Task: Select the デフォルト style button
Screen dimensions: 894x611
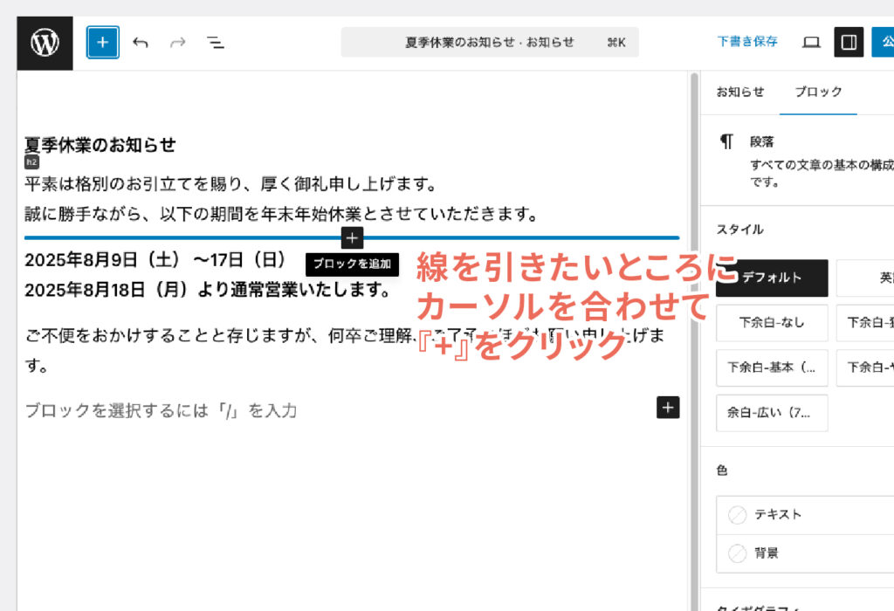Action: coord(772,278)
